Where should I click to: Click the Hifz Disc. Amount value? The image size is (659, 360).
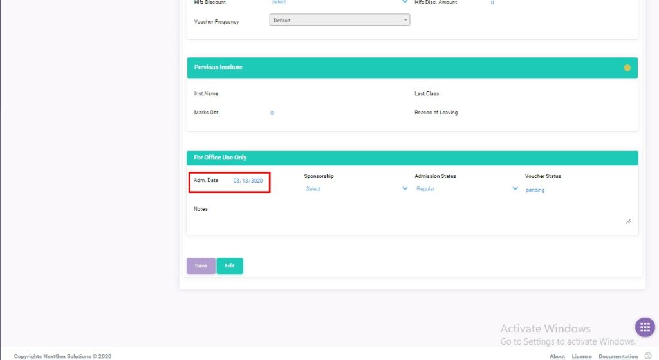492,3
